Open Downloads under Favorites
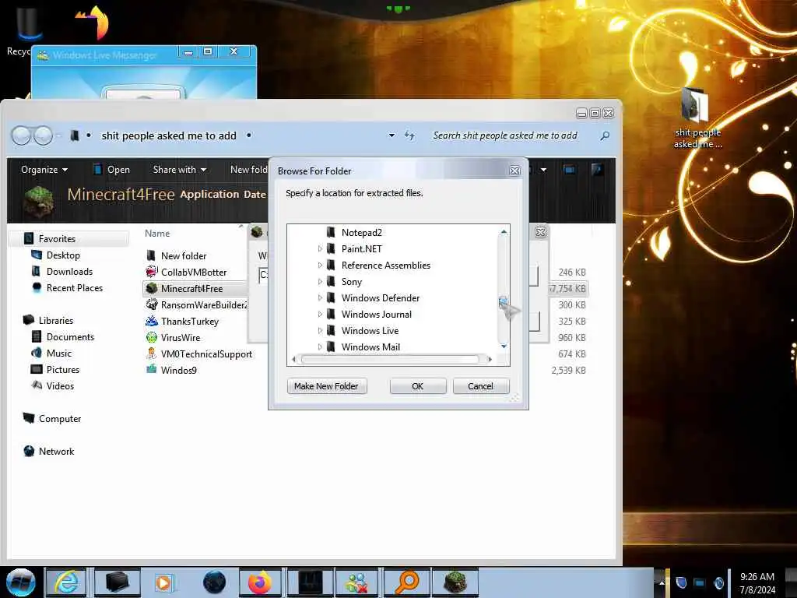Screen dimensions: 797x598 69,271
